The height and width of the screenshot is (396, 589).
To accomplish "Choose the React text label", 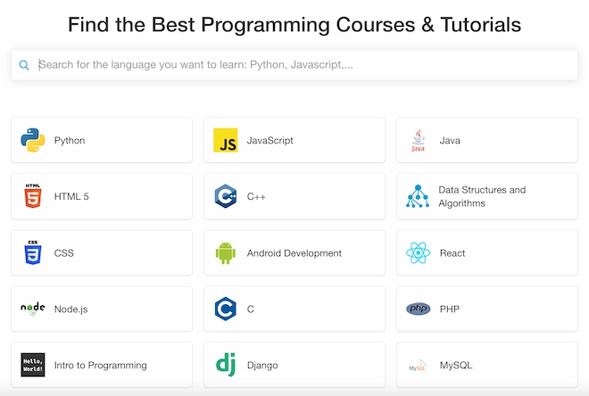I will pos(452,253).
